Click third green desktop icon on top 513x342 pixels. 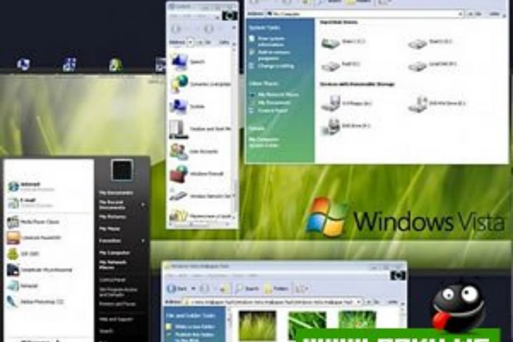pos(115,65)
